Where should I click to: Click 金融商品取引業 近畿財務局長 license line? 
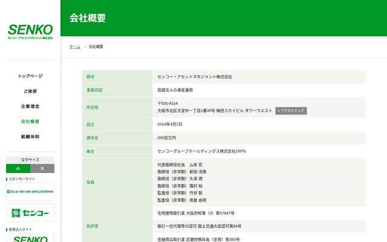click(x=198, y=240)
